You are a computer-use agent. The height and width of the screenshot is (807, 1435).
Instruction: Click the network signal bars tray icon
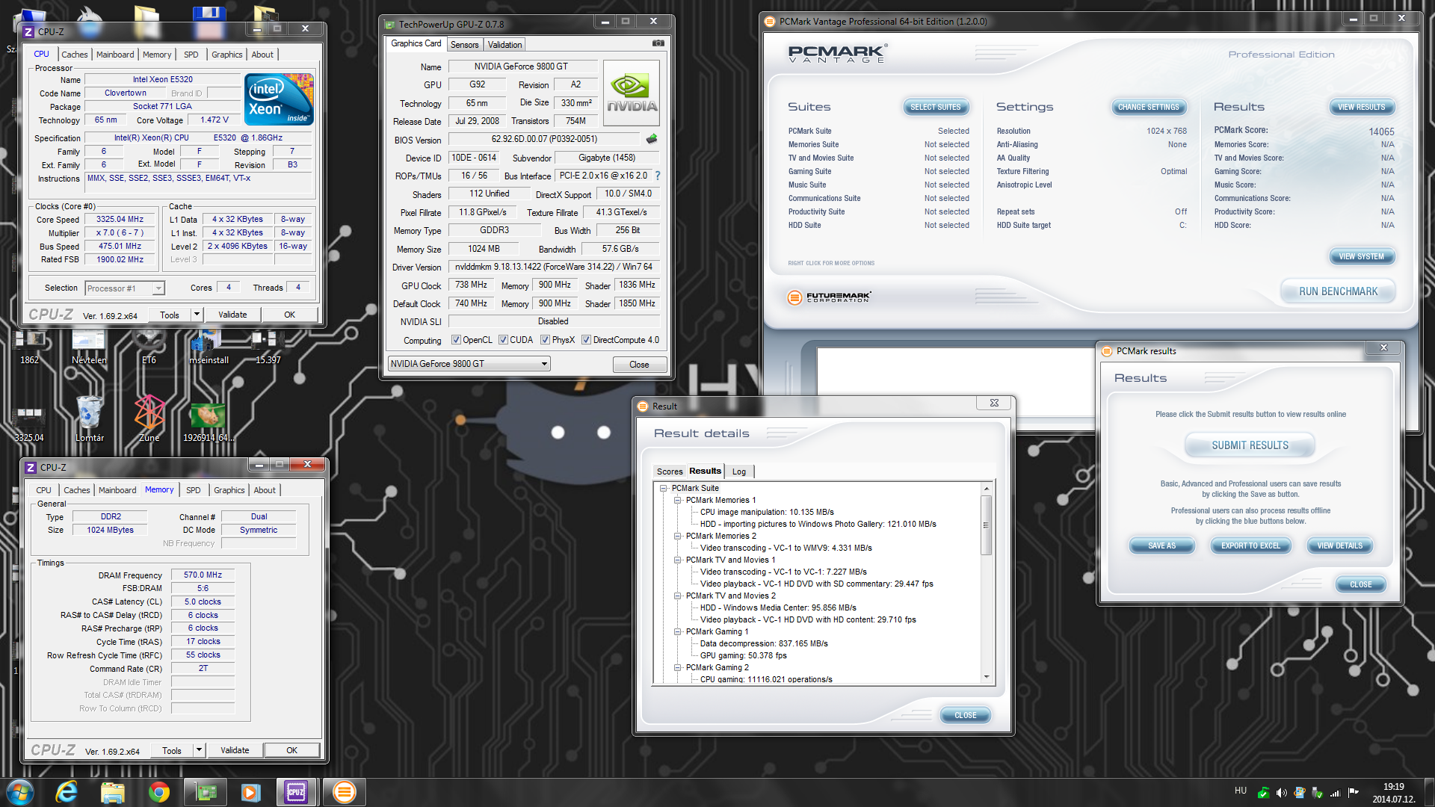[x=1335, y=792]
